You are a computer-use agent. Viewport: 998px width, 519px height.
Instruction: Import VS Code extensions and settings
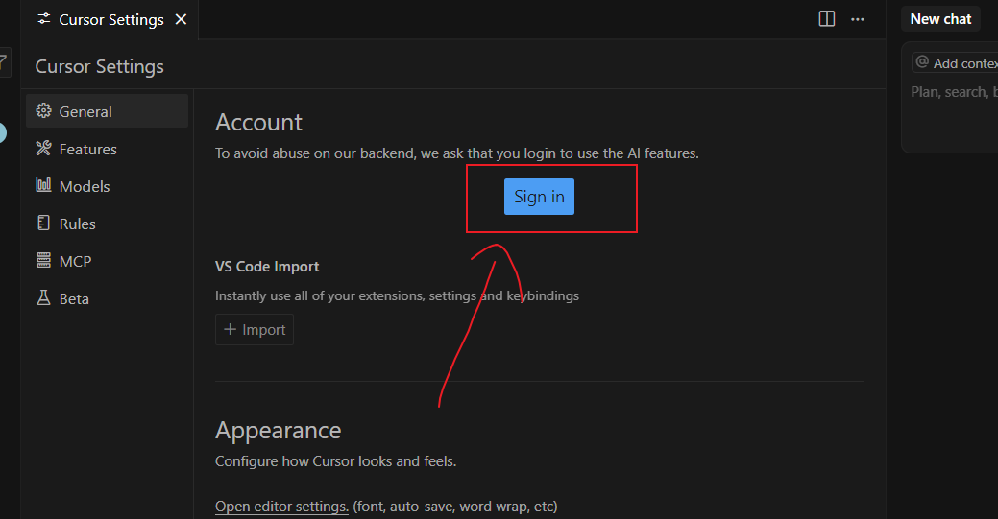point(255,329)
